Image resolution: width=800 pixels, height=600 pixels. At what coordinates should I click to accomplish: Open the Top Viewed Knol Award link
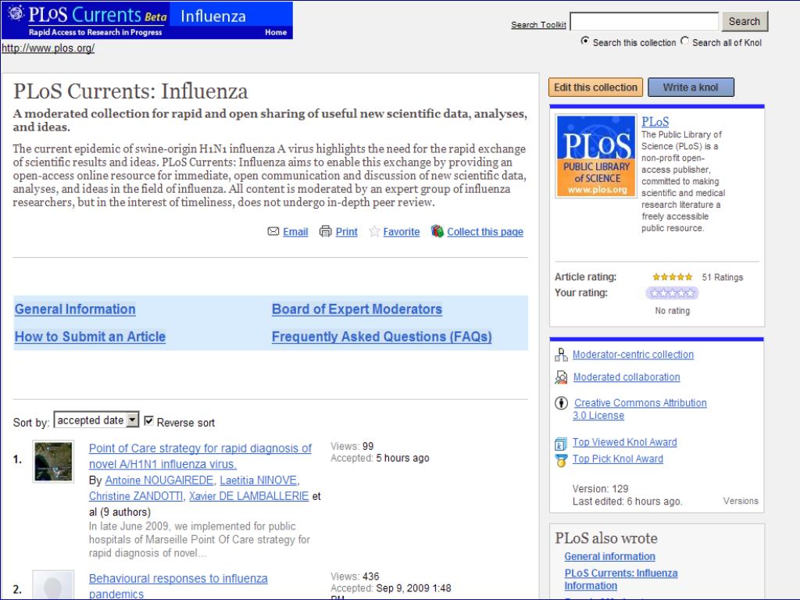[x=624, y=442]
